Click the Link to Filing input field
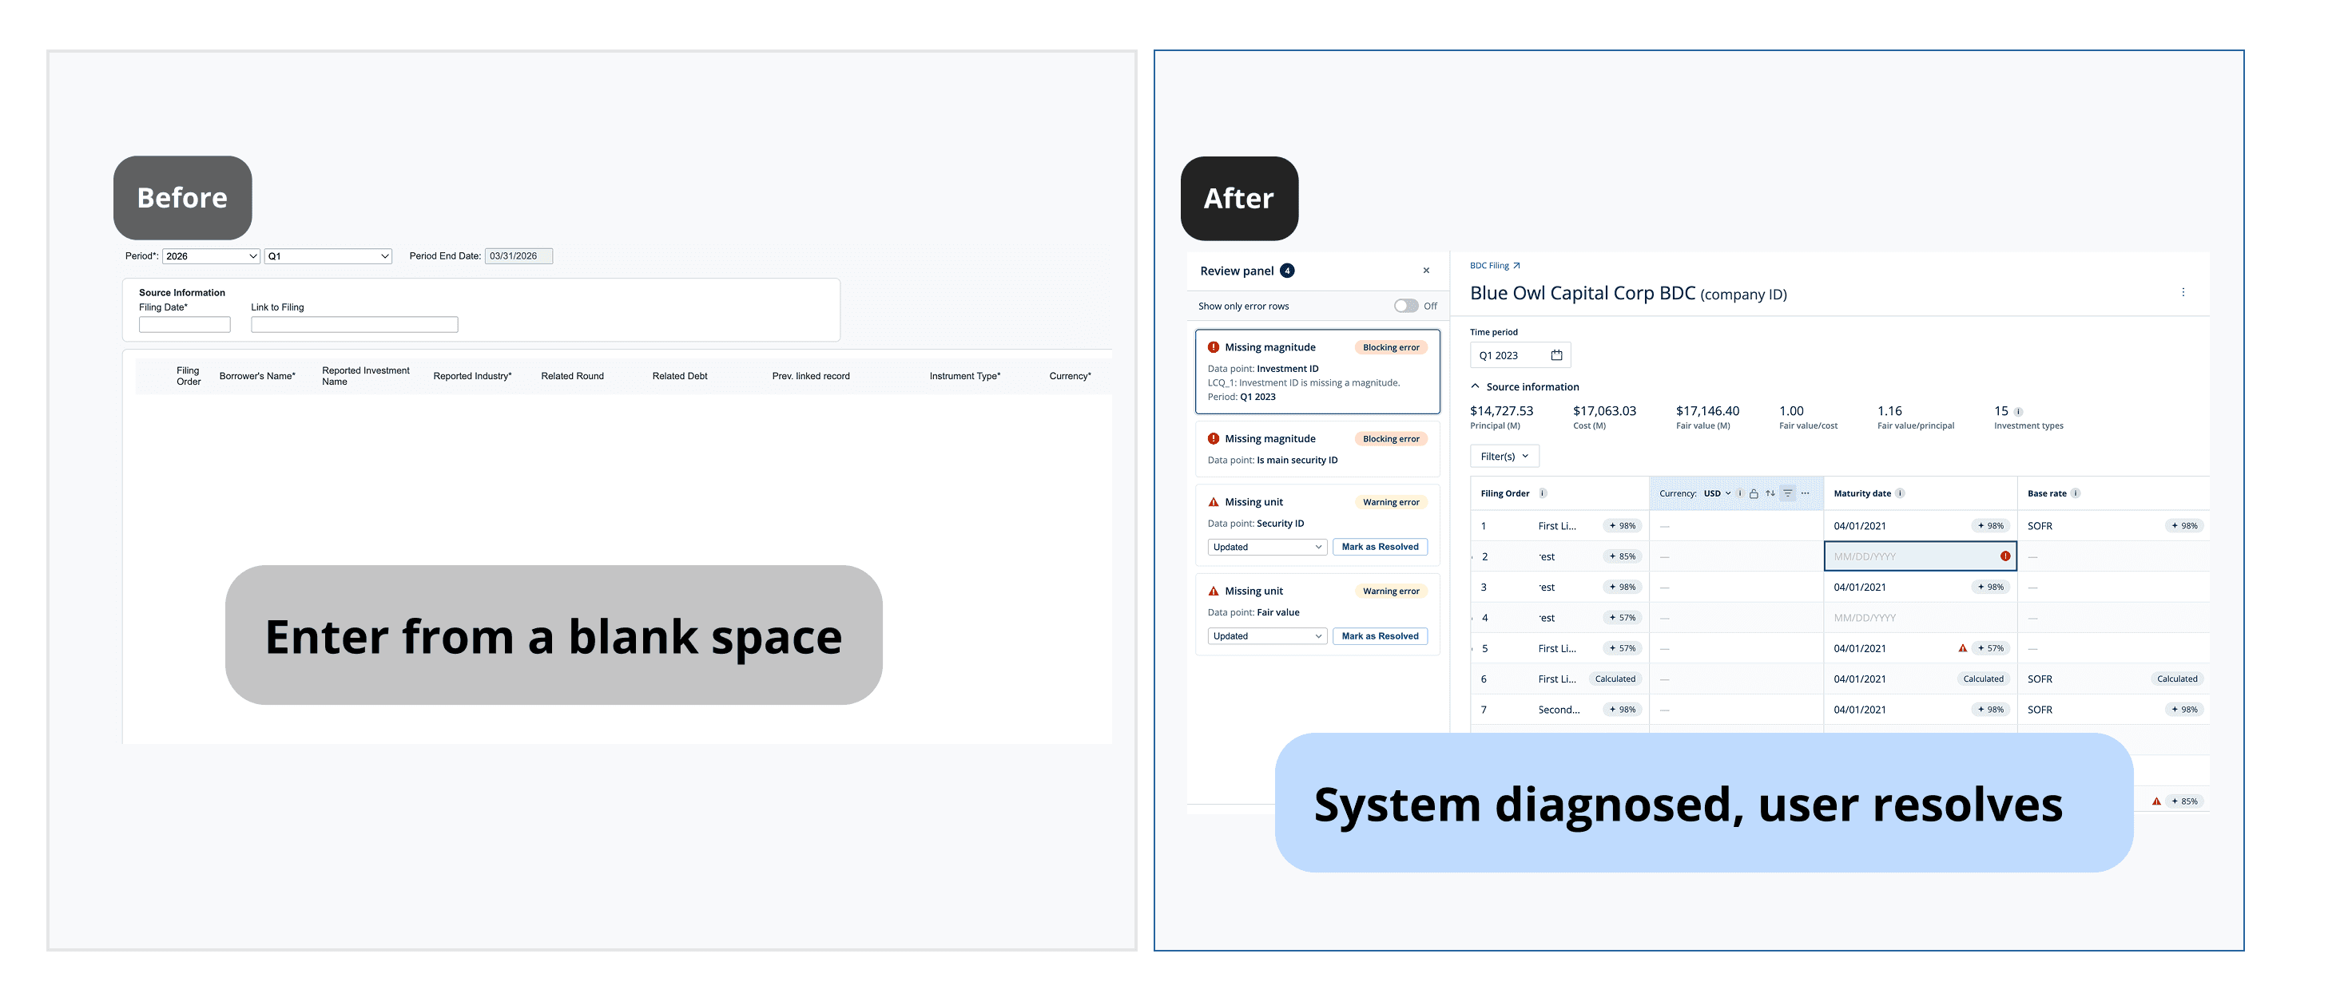The width and height of the screenshot is (2352, 1001). [354, 325]
